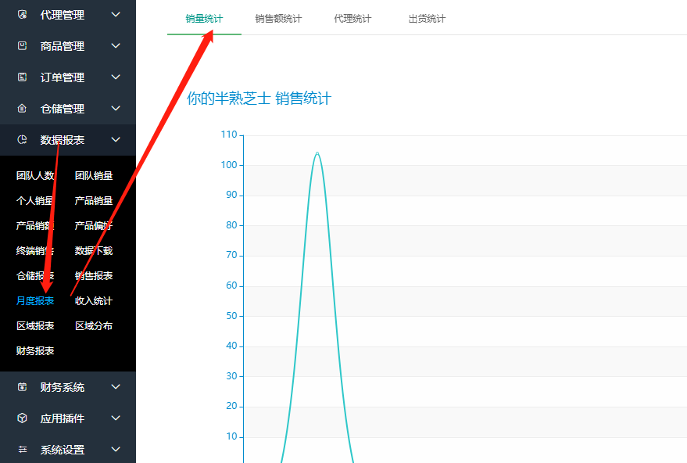Expand the 系统设置 chevron arrow
687x463 pixels.
click(116, 450)
